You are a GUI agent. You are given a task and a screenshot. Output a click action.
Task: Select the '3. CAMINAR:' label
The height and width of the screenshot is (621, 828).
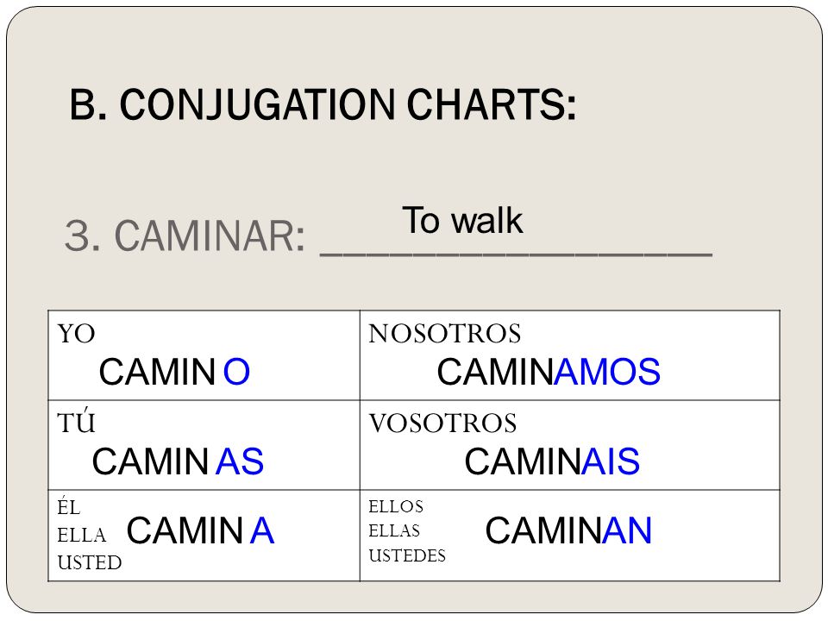[x=185, y=235]
